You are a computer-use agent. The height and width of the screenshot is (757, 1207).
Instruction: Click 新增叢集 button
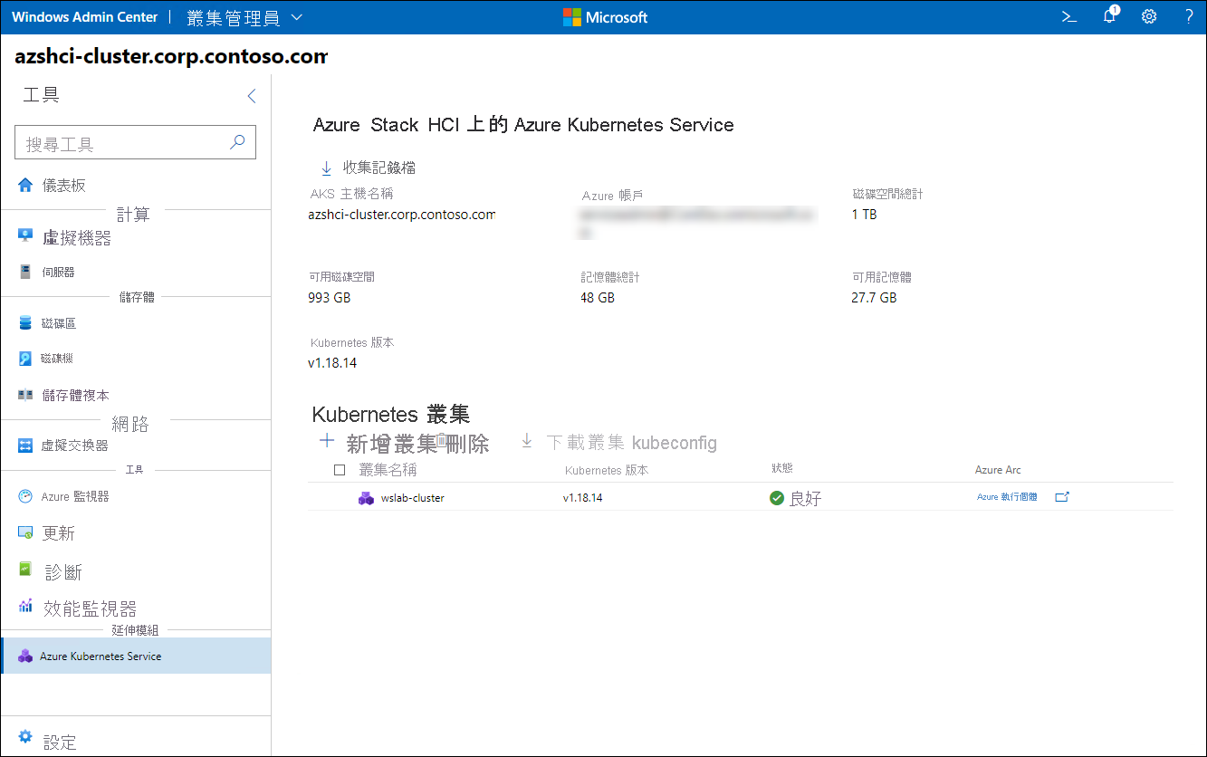click(378, 443)
